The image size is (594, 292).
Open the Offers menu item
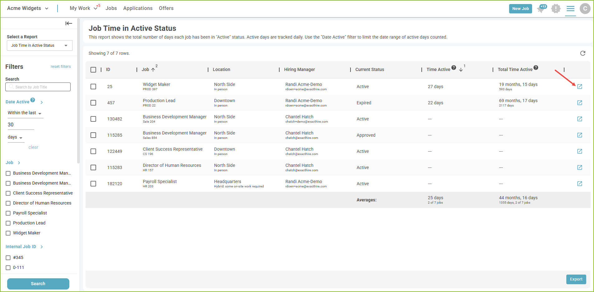pos(166,8)
